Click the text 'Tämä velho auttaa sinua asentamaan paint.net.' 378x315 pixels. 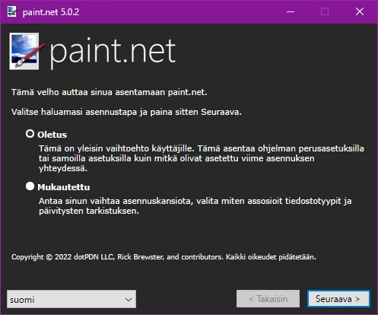[x=110, y=92]
